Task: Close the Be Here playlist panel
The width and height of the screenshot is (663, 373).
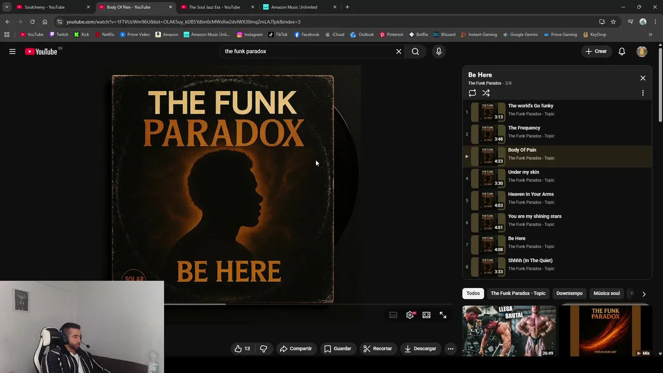Action: coord(643,78)
